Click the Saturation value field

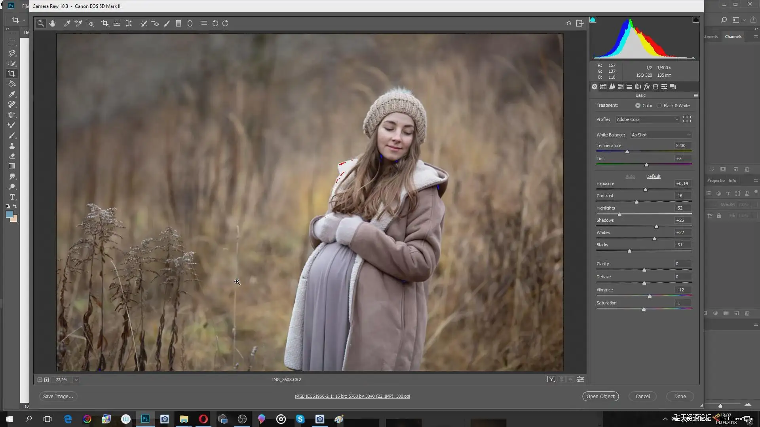click(x=683, y=303)
